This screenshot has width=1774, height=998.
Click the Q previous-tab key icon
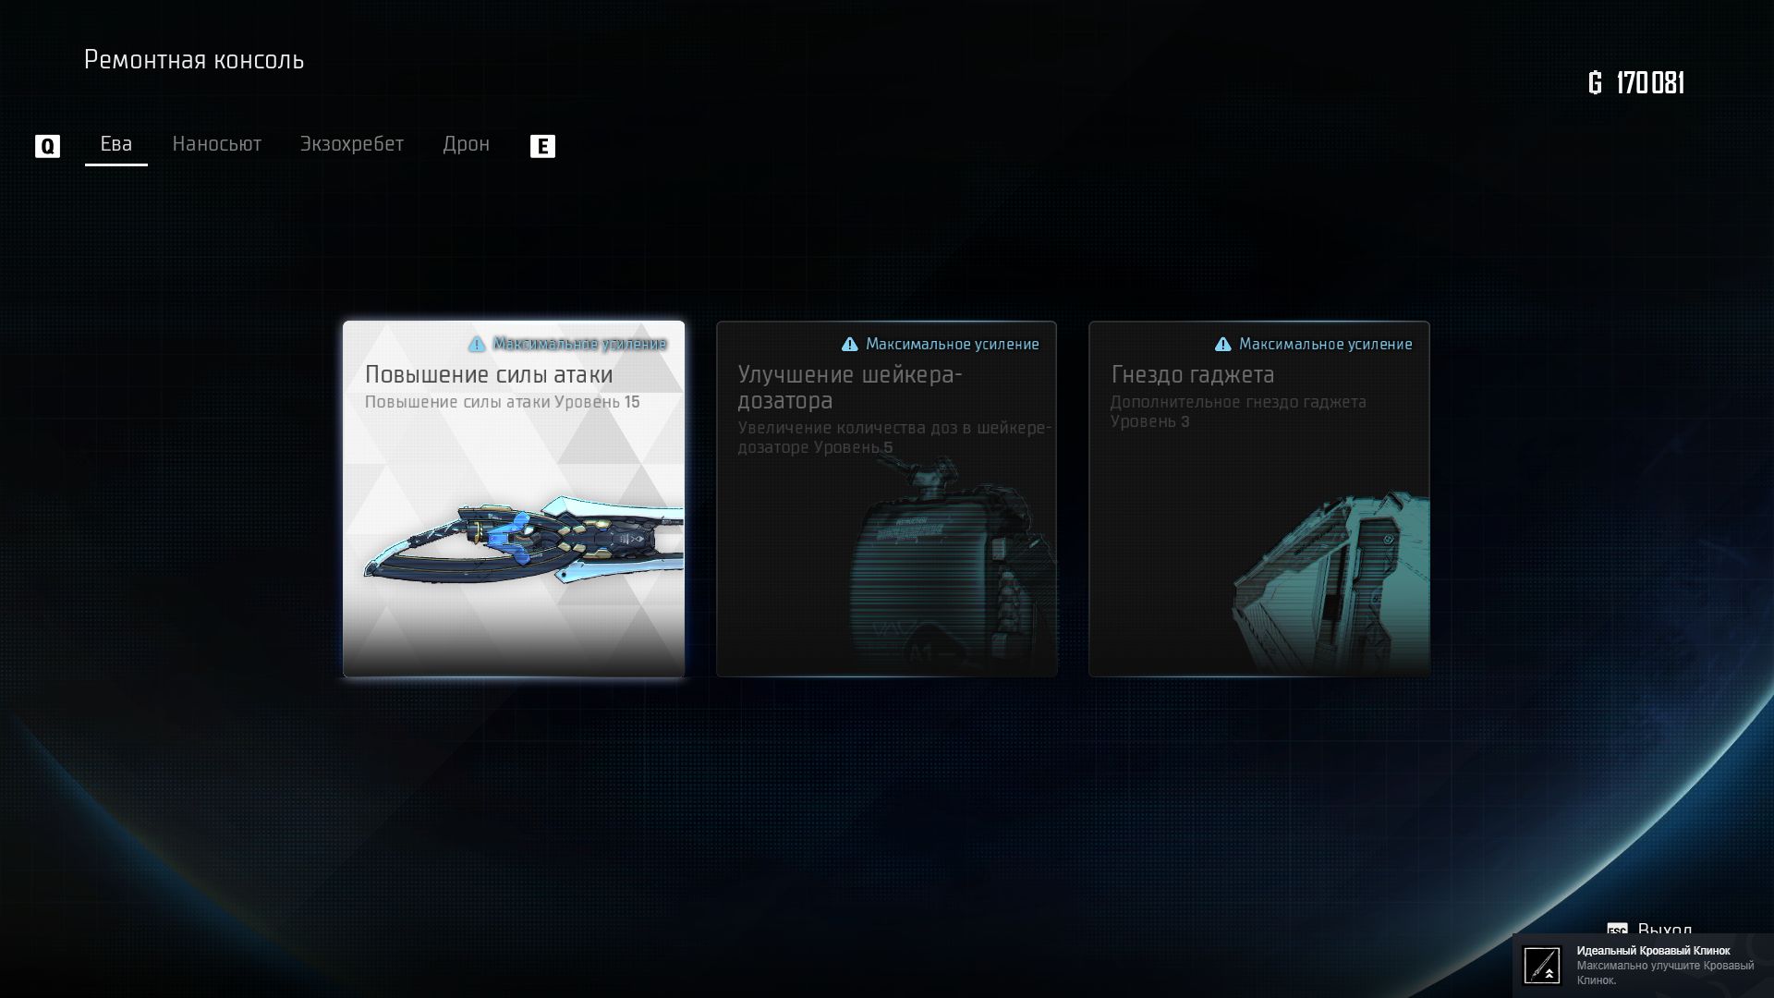(x=47, y=146)
